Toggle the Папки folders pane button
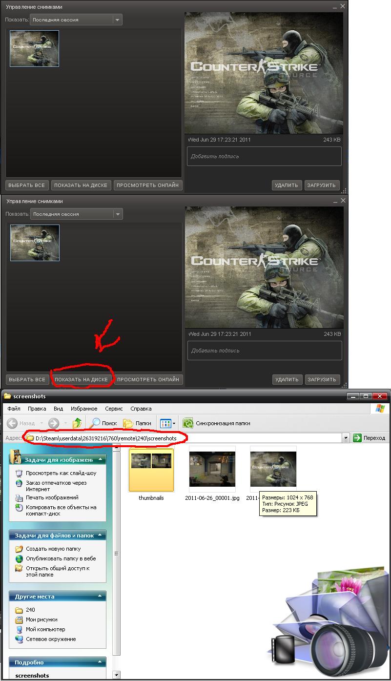Screen dimensions: 391x681 pos(137,423)
